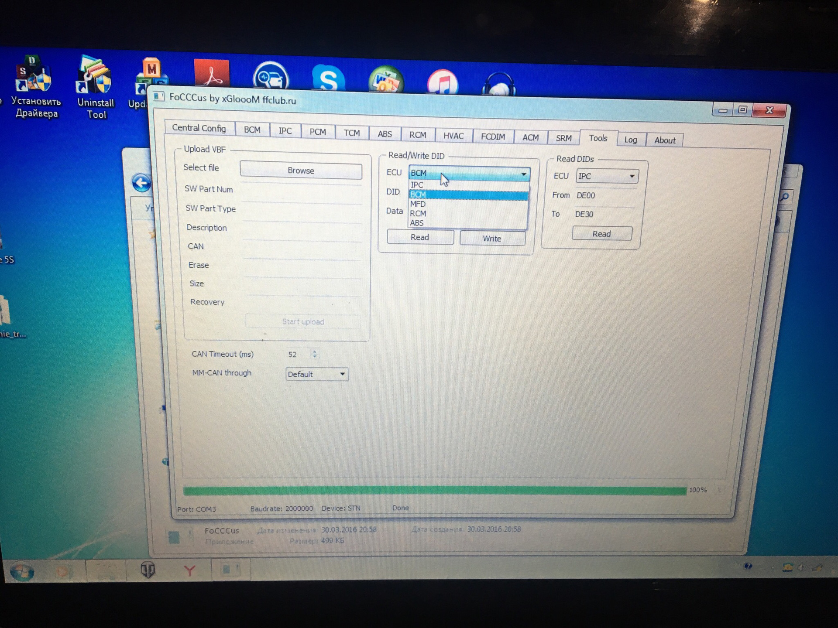This screenshot has width=838, height=628.
Task: Click the From field containing DE00
Action: [605, 195]
